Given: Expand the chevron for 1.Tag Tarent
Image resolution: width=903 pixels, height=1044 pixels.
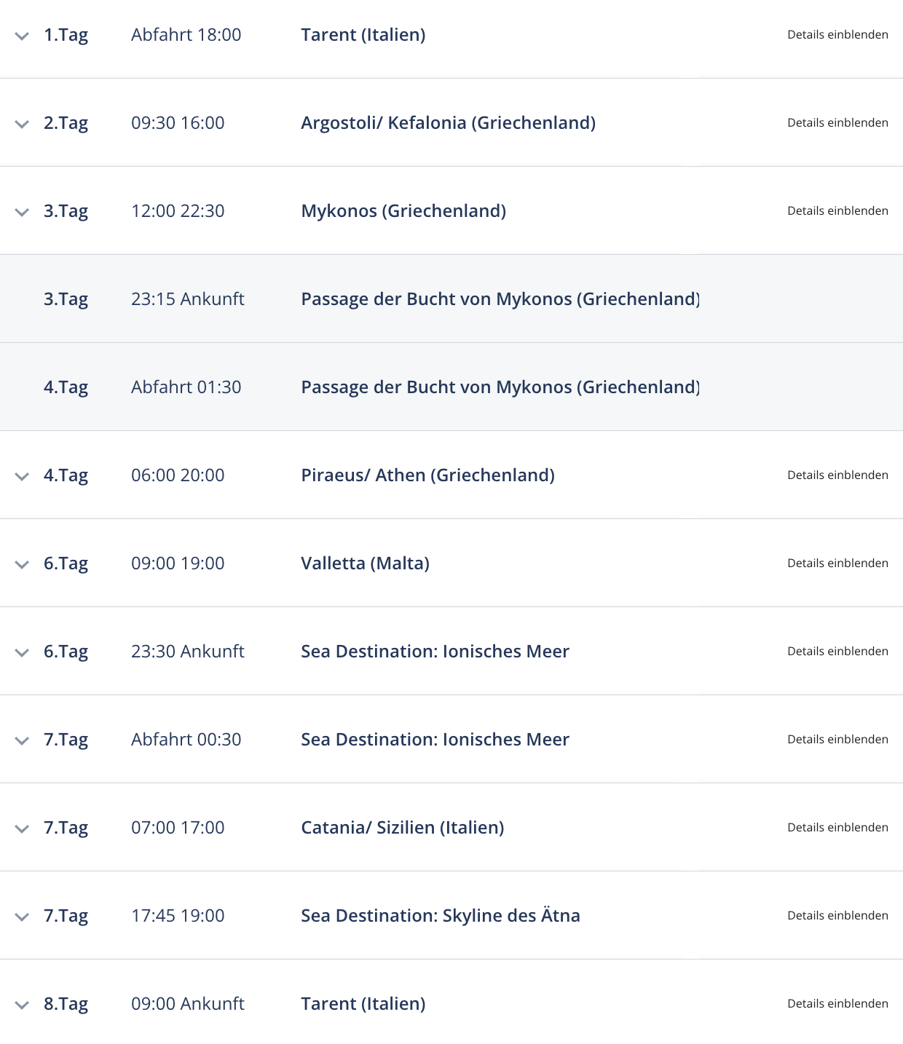Looking at the screenshot, I should click(x=22, y=36).
